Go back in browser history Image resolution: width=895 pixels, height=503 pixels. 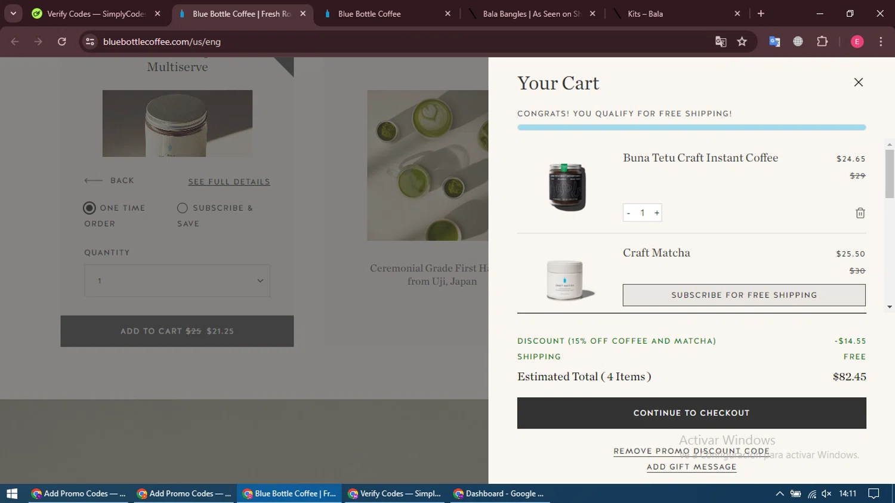coord(15,41)
